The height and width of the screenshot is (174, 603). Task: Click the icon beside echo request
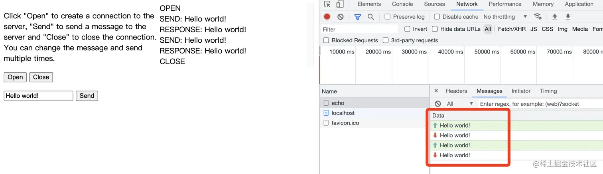(326, 103)
